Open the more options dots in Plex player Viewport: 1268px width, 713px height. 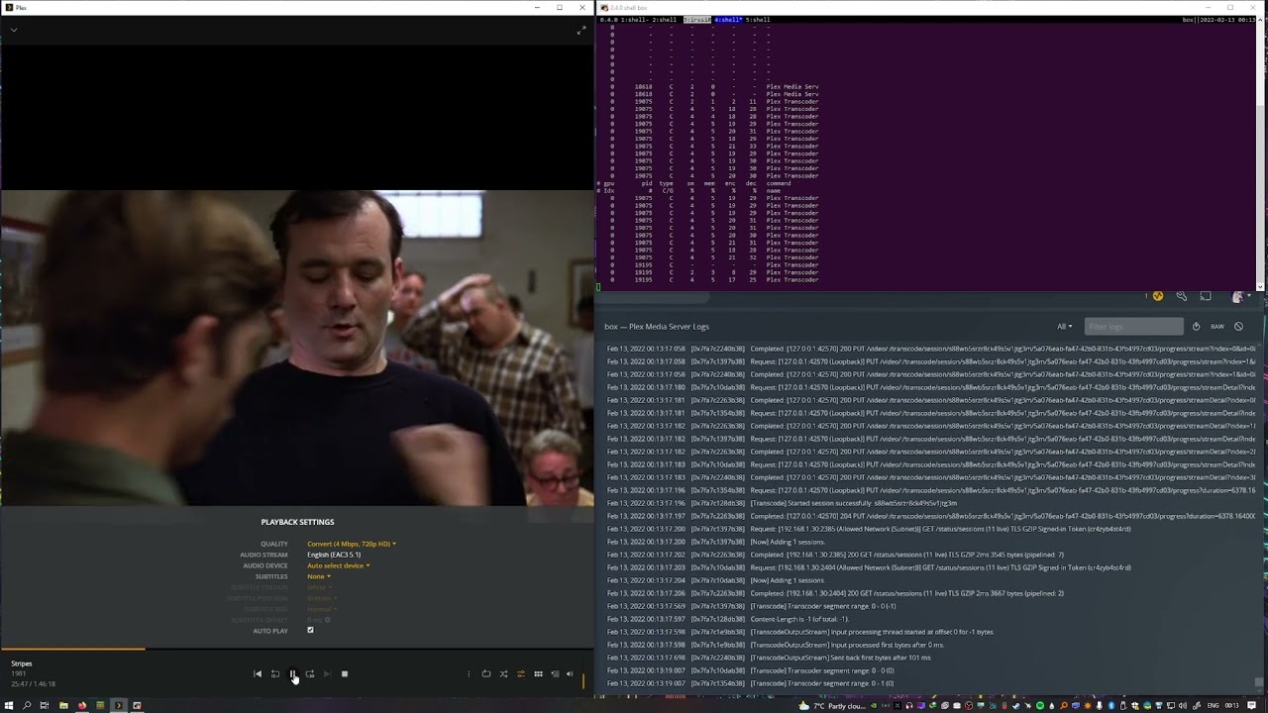[469, 674]
